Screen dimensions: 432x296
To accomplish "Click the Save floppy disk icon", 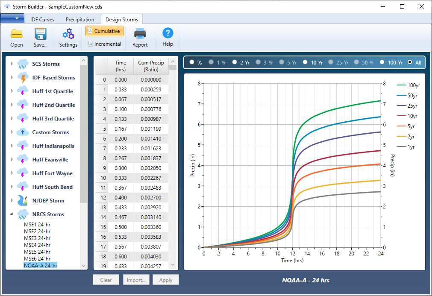I will tap(41, 34).
